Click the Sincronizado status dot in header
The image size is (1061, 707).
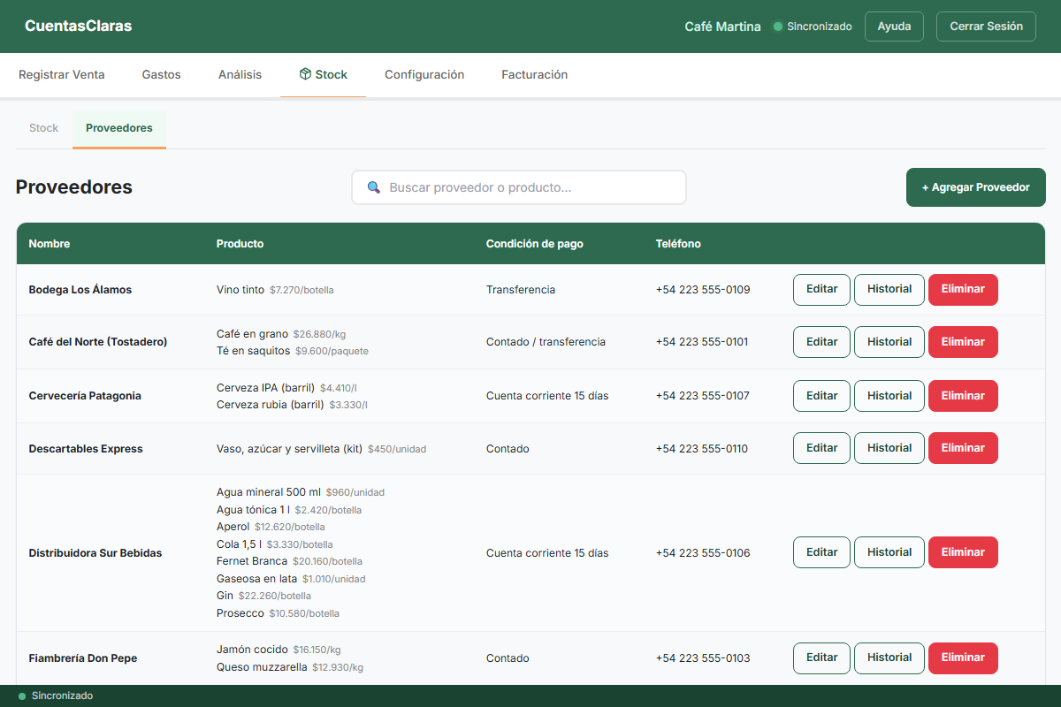(778, 27)
